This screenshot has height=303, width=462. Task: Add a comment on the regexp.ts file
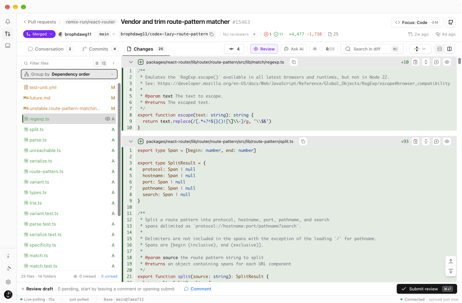pos(436,62)
